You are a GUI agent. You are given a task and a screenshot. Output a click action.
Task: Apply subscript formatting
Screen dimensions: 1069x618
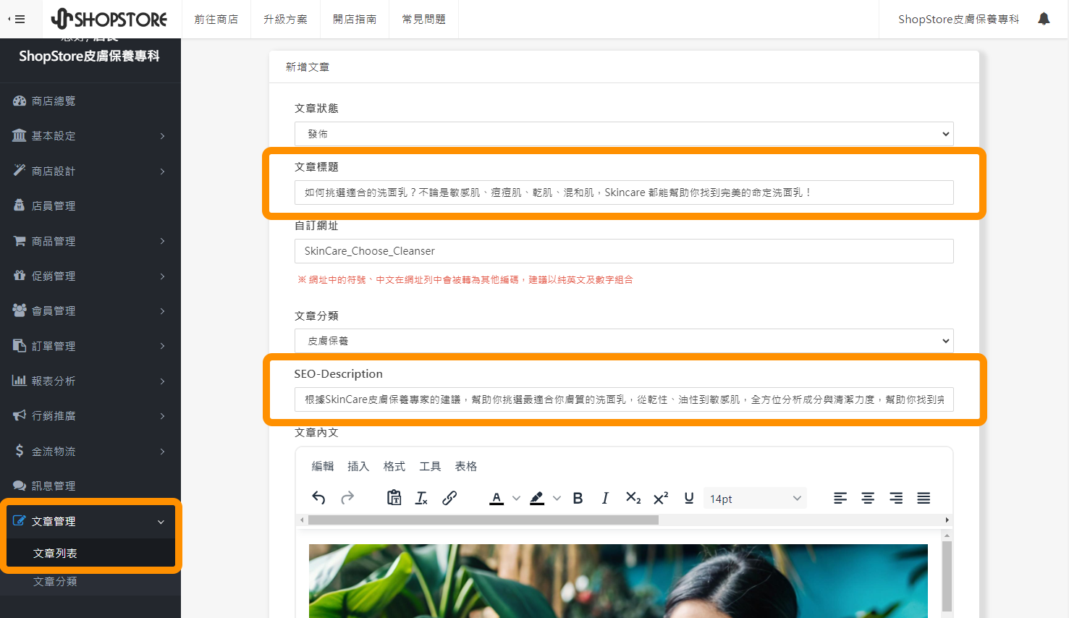633,498
